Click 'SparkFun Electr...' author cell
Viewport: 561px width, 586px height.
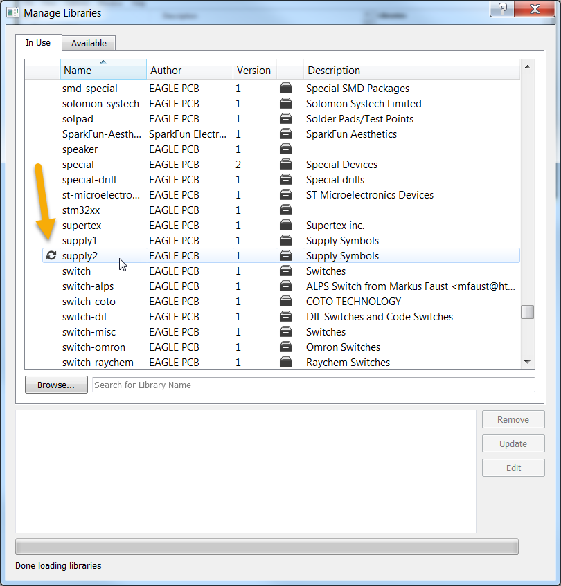click(188, 134)
